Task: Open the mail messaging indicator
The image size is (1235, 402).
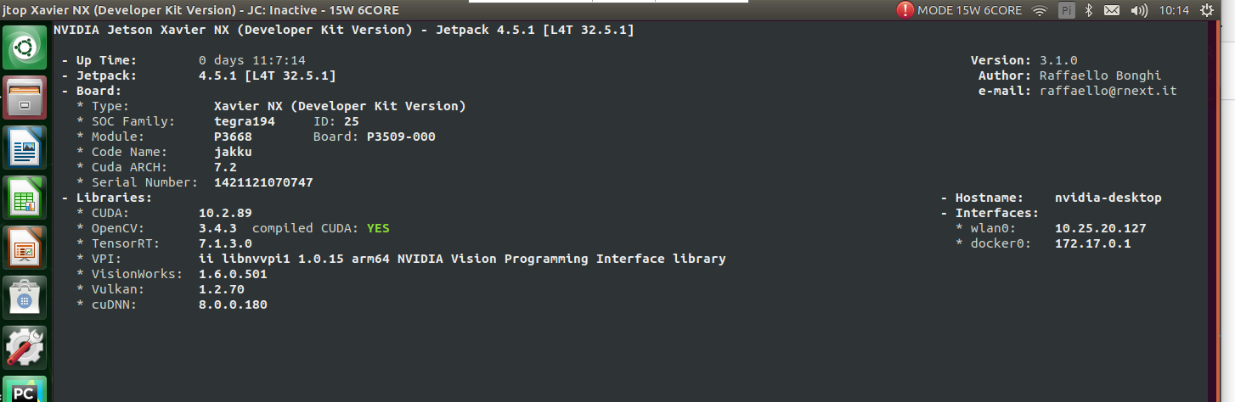Action: [x=1111, y=10]
